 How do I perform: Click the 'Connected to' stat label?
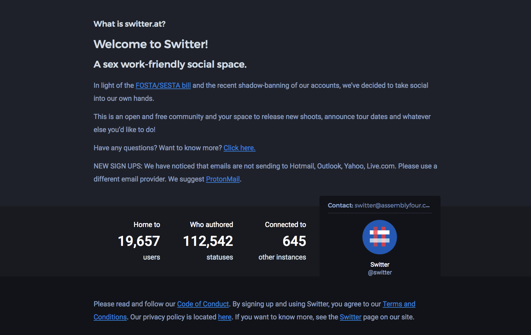[x=285, y=224]
